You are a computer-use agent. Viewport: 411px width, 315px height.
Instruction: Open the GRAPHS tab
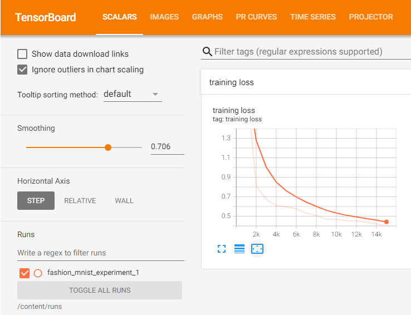(207, 17)
